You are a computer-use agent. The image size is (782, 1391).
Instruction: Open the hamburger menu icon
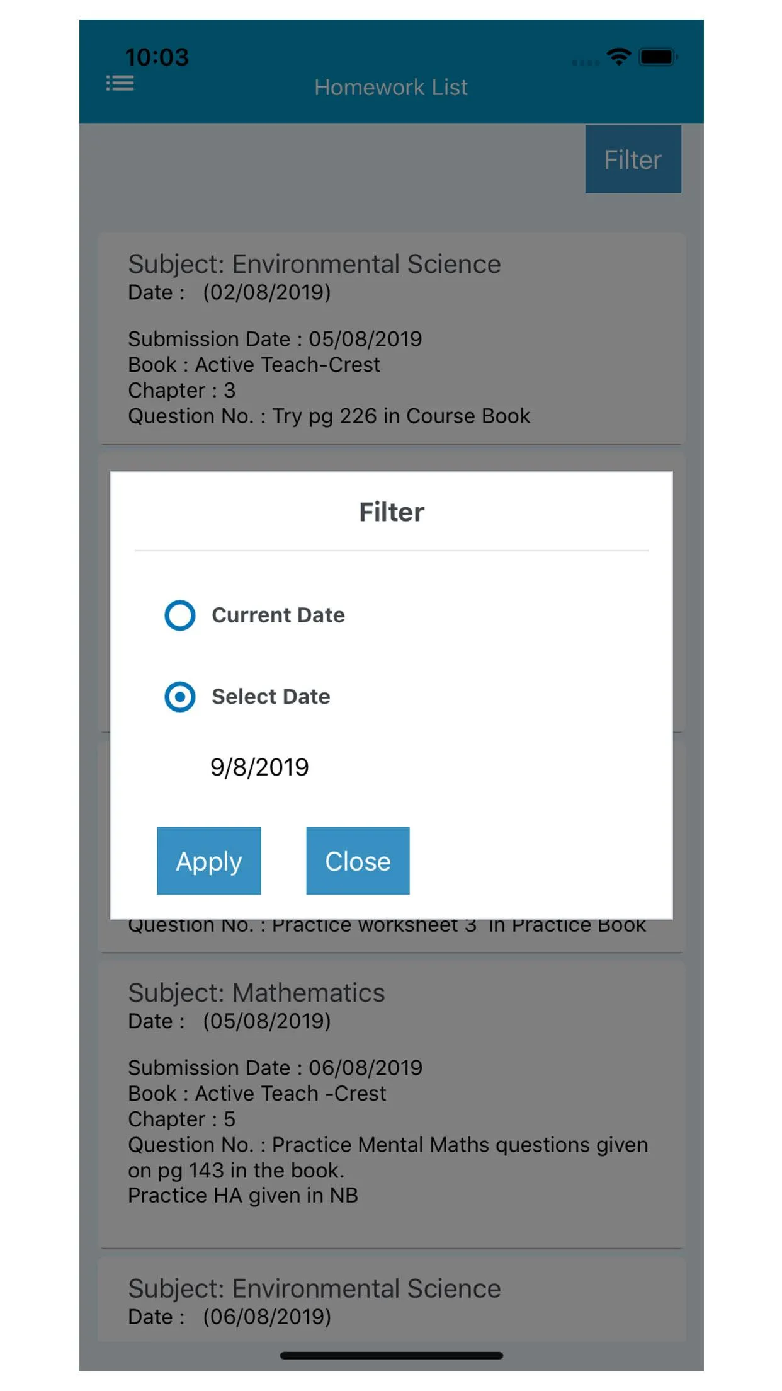(x=120, y=83)
